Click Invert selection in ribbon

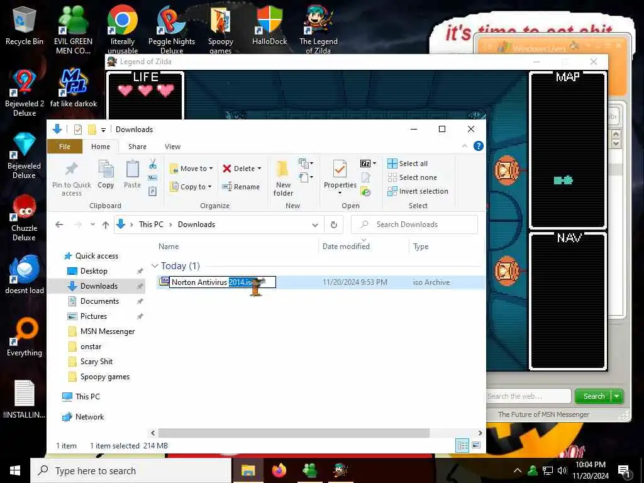(418, 191)
